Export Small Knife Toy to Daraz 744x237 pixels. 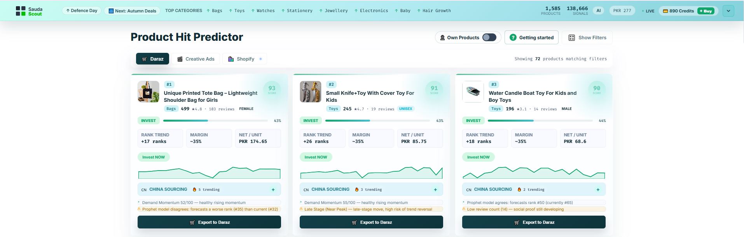[x=371, y=222]
